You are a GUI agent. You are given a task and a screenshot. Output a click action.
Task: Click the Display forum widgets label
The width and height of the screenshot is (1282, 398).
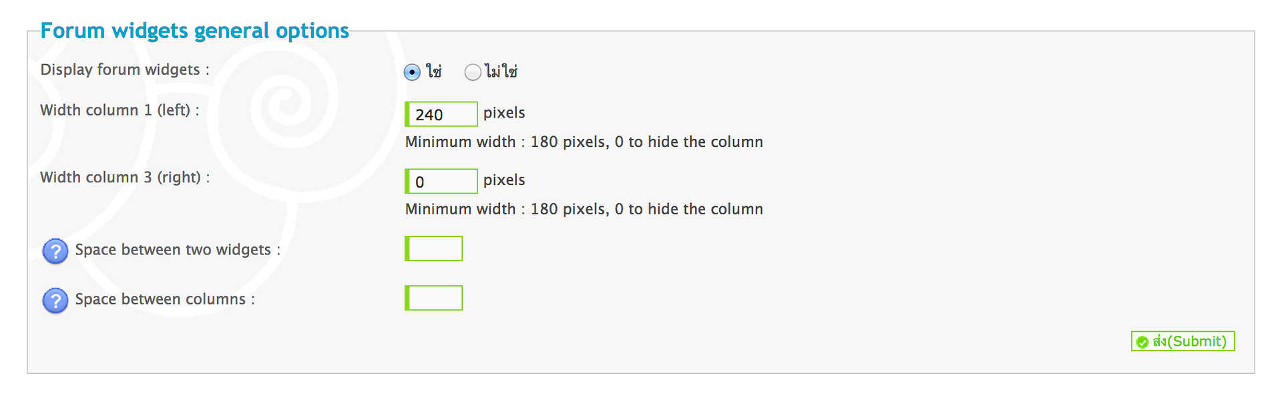pos(125,69)
